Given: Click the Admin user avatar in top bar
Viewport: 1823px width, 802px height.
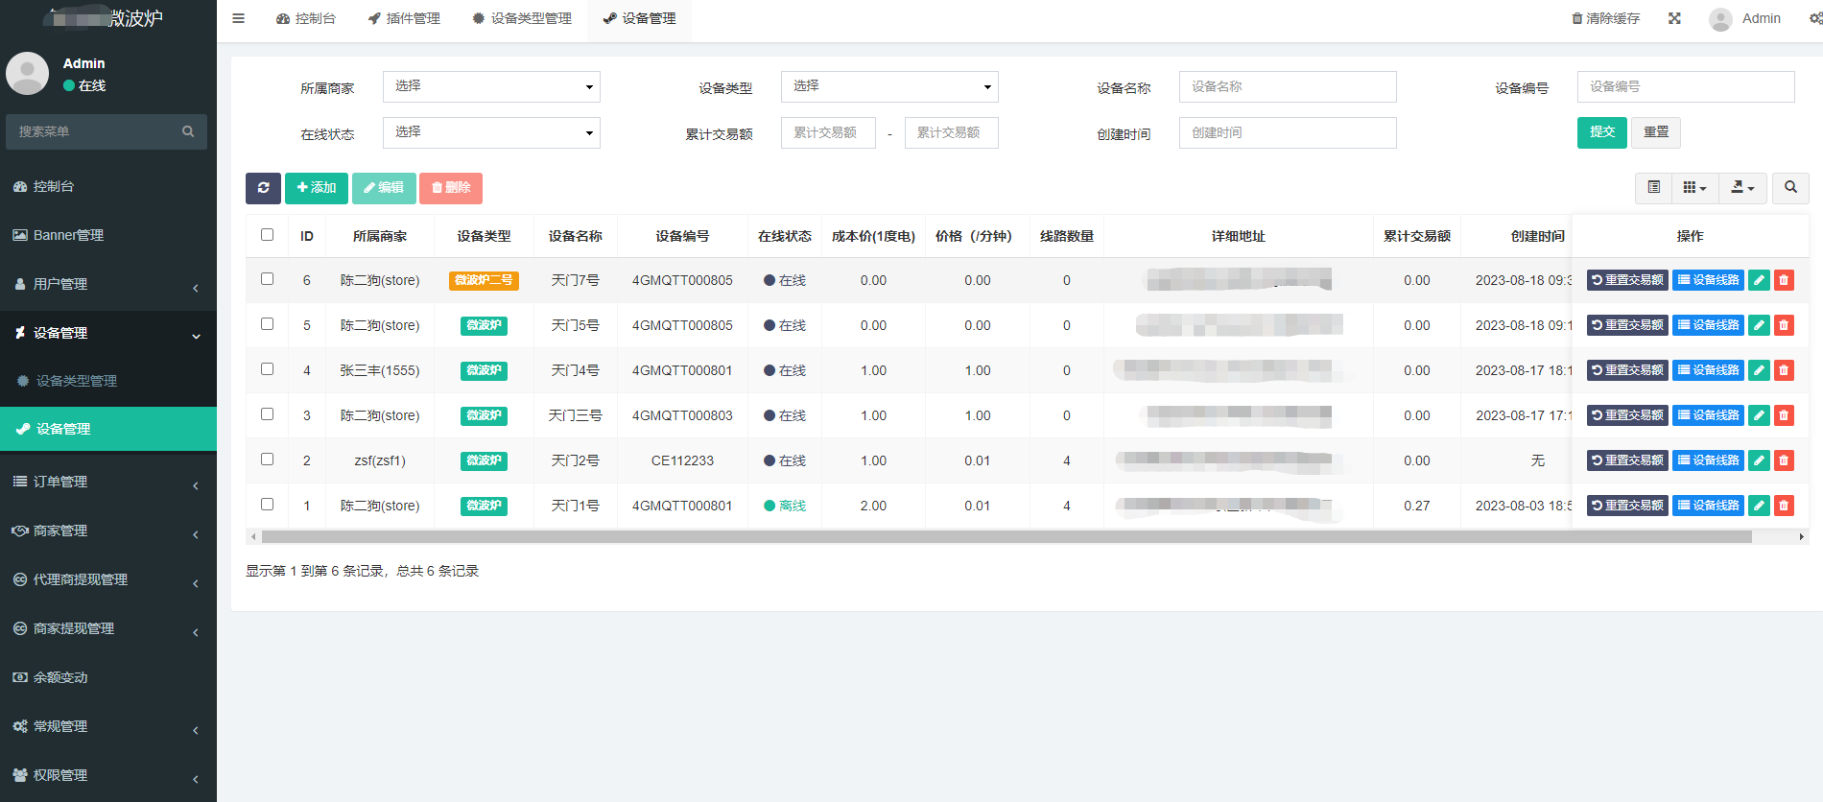Looking at the screenshot, I should (1720, 19).
